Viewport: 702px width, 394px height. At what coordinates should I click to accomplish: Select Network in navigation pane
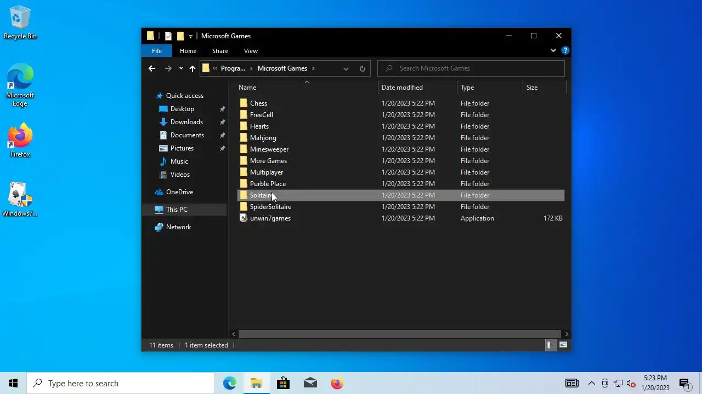(178, 227)
